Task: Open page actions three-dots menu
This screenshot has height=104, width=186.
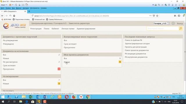Action: point(150,16)
